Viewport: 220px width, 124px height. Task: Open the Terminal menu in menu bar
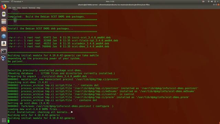(x=32, y=8)
